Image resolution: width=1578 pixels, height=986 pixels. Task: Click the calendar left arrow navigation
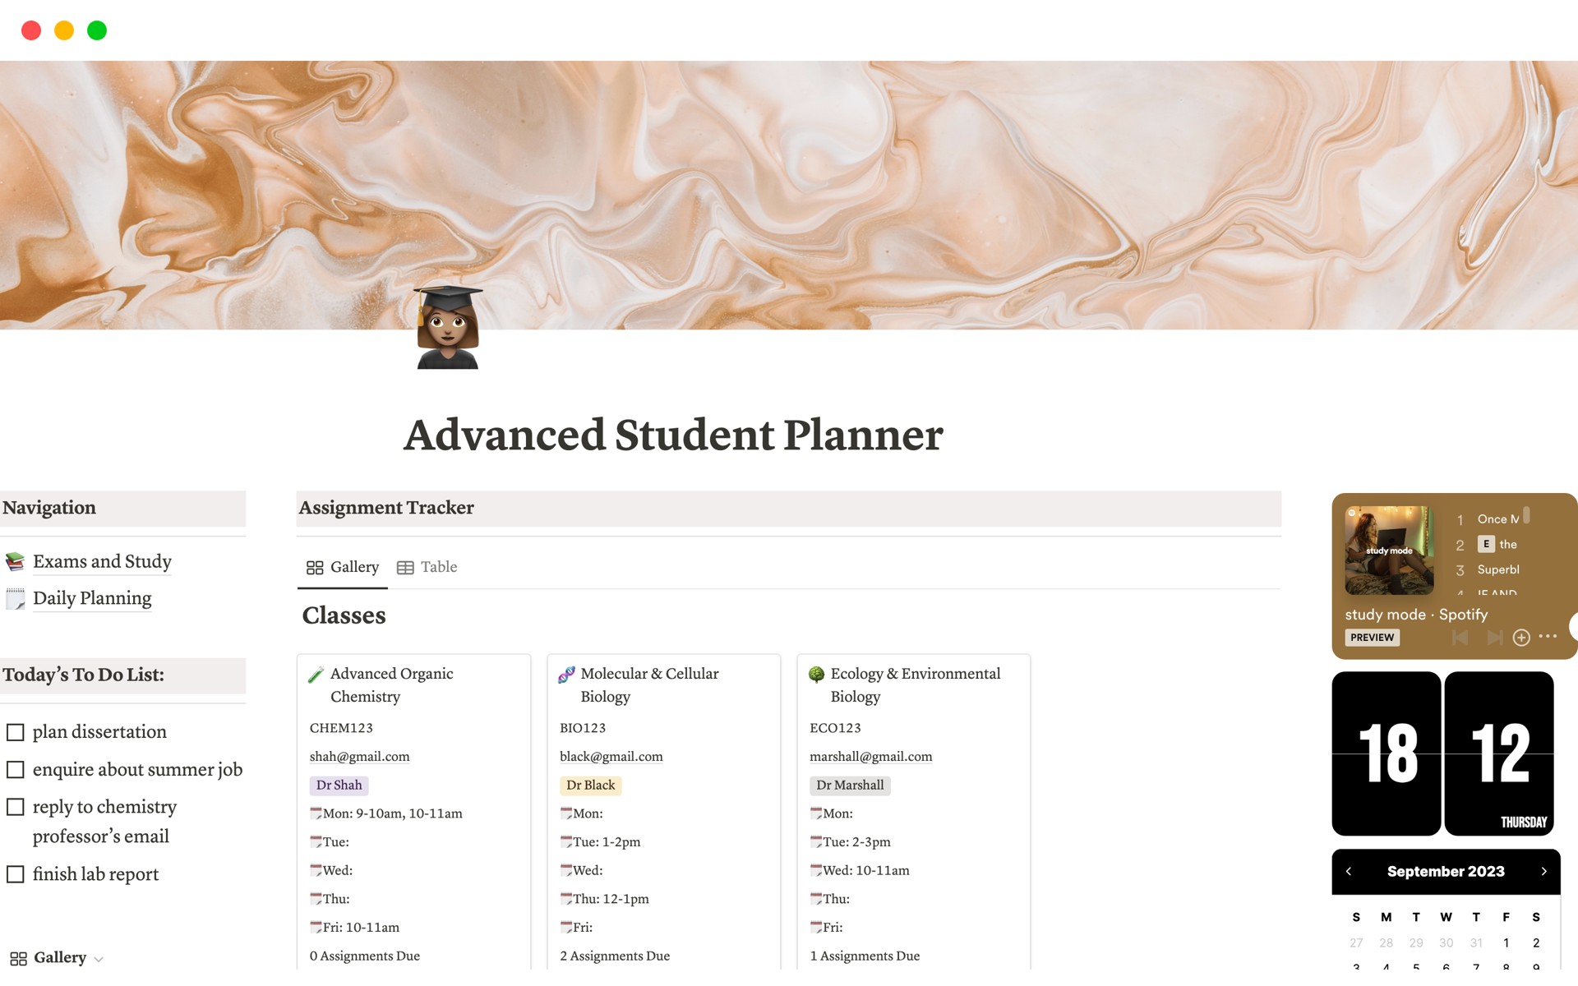click(1349, 871)
